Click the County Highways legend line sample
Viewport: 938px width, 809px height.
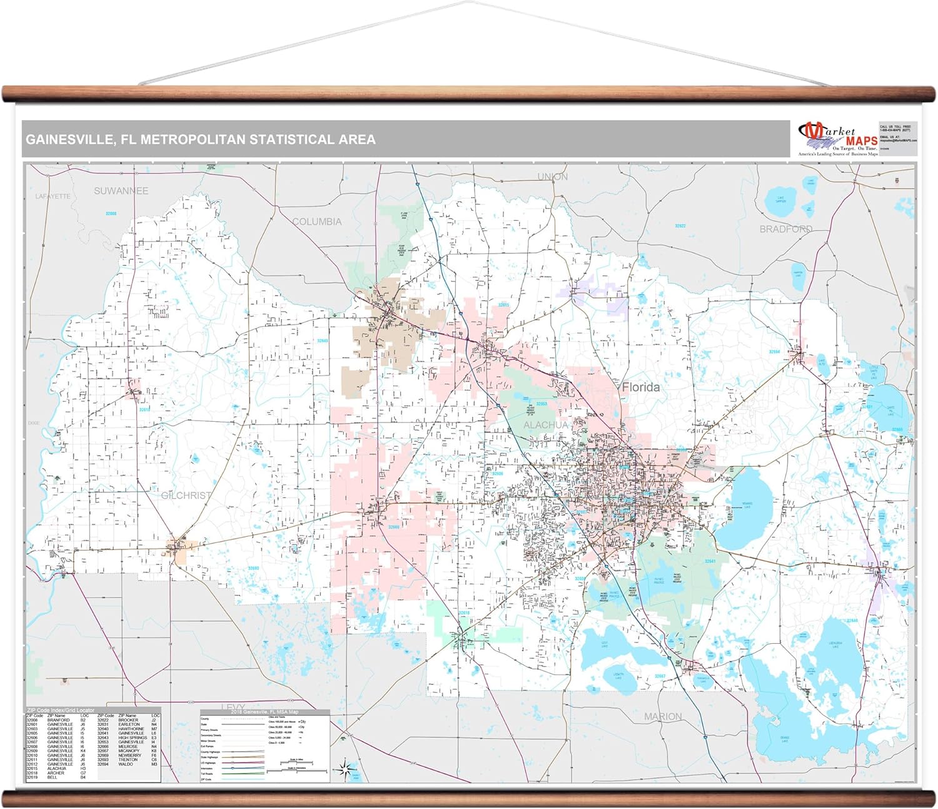[243, 751]
